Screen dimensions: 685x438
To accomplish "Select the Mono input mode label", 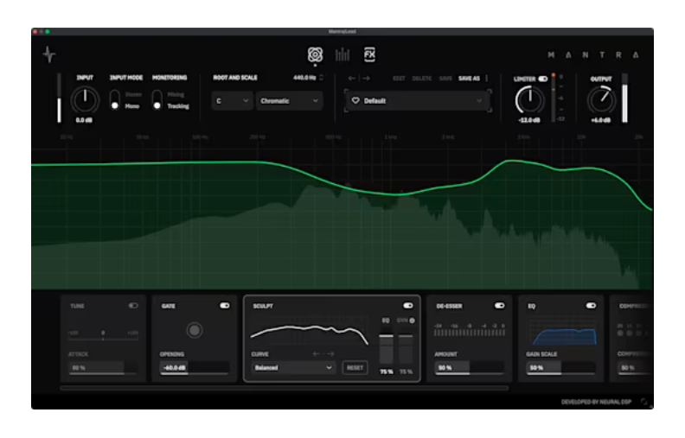I will point(132,106).
